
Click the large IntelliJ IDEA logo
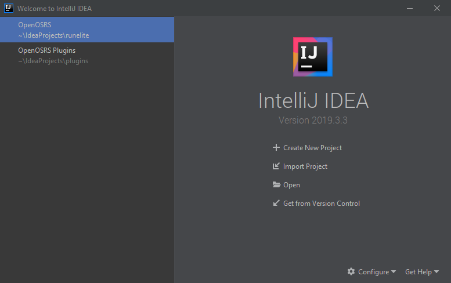tap(313, 57)
